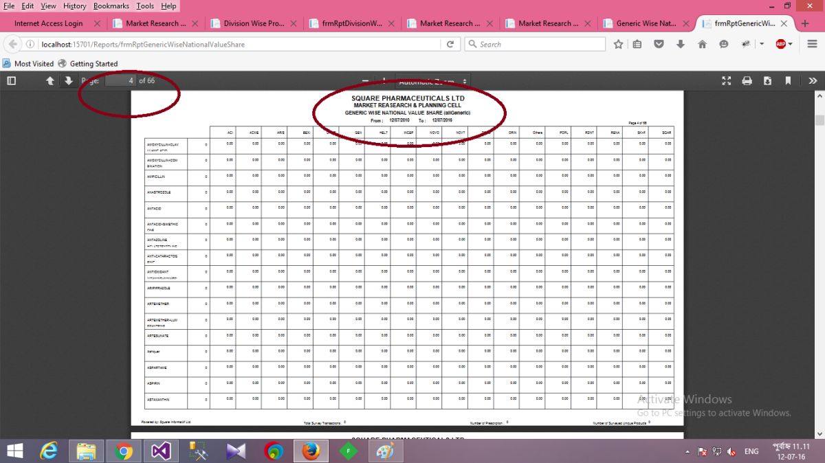Click the SQAR column header
The width and height of the screenshot is (825, 463).
(x=666, y=132)
